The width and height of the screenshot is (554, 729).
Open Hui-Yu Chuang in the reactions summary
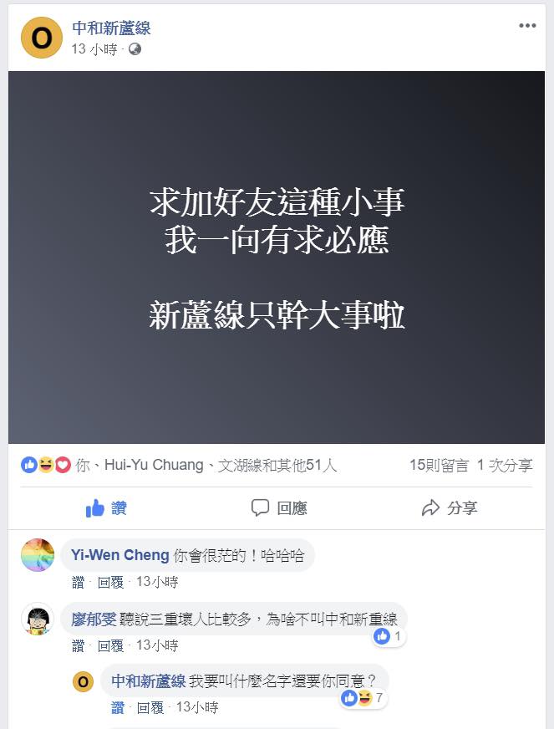(x=154, y=465)
